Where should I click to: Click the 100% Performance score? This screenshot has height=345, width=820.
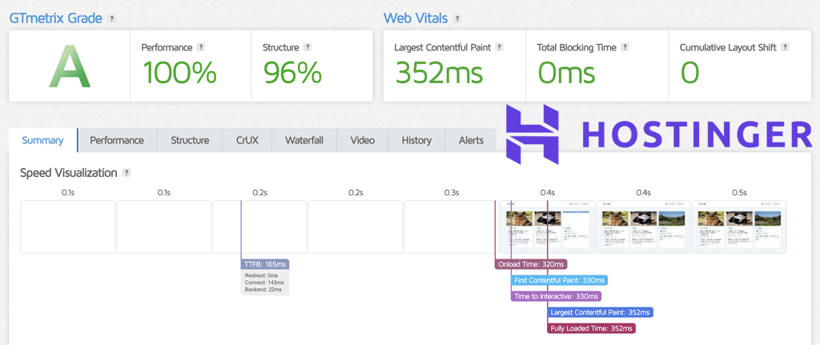click(179, 72)
